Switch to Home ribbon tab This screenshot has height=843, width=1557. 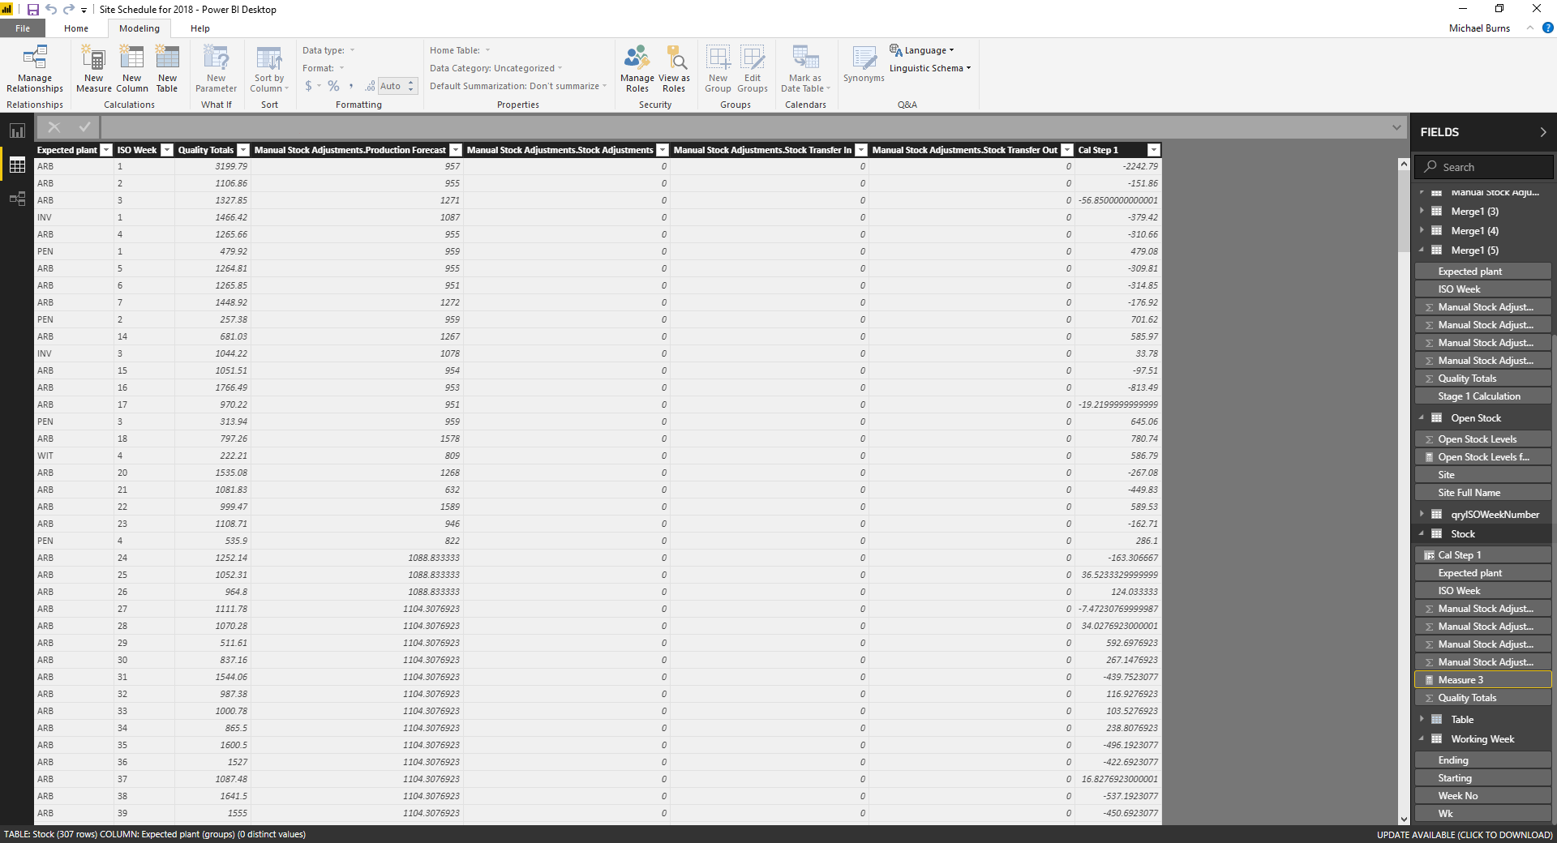point(76,28)
